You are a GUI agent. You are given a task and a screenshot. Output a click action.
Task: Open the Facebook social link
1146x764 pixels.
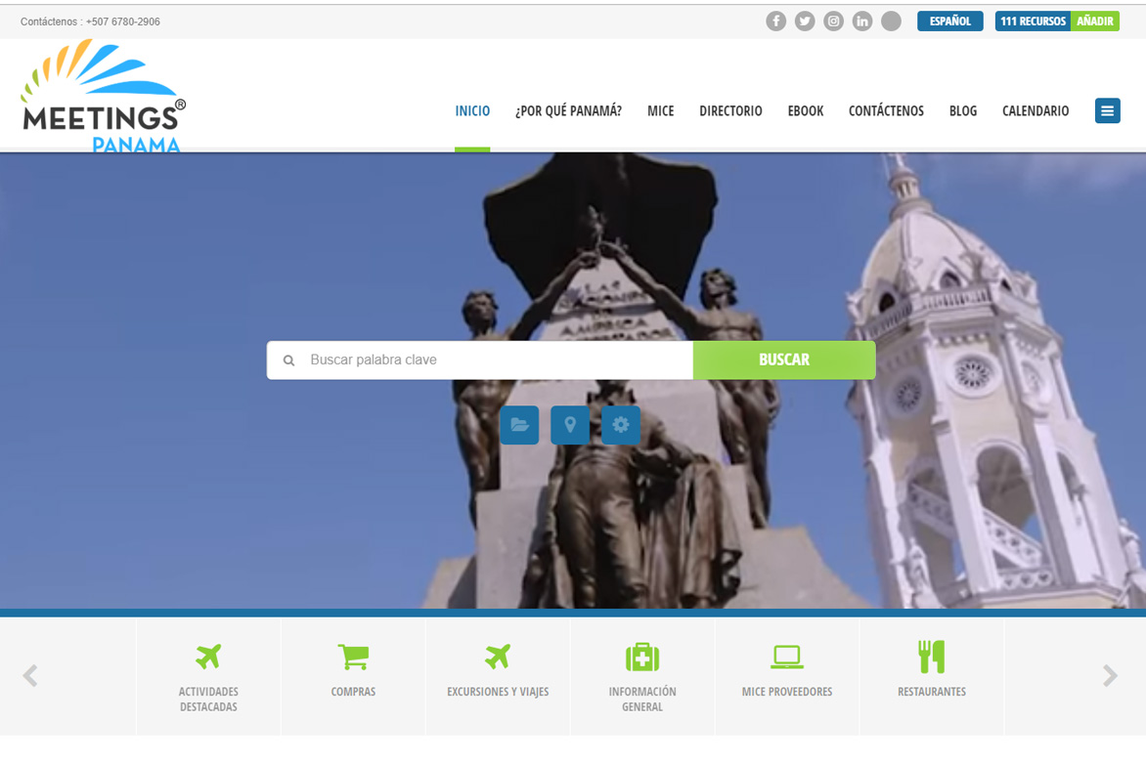775,21
